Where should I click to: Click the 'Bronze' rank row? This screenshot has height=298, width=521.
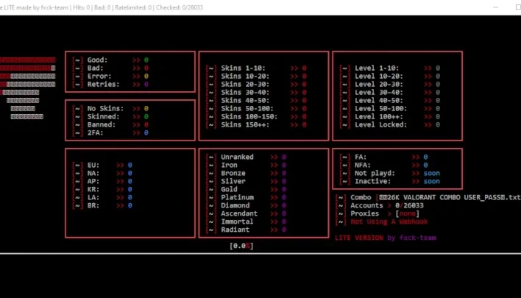(x=247, y=174)
